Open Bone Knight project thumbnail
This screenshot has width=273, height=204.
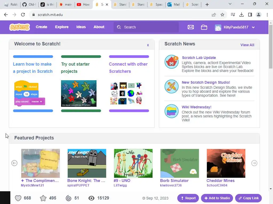(87, 163)
